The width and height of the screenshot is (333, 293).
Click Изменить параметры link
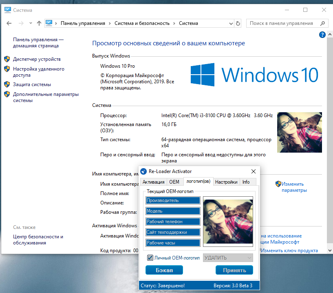pyautogui.click(x=294, y=187)
